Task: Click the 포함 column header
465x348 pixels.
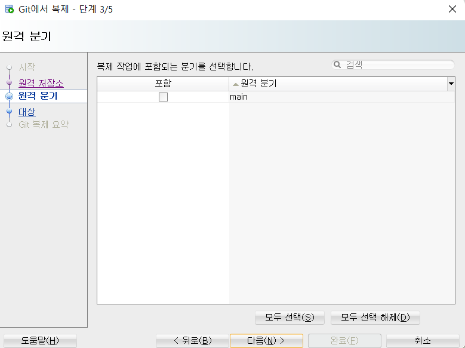Action: point(163,84)
